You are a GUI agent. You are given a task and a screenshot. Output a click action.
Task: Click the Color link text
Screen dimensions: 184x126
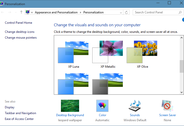click(x=102, y=115)
